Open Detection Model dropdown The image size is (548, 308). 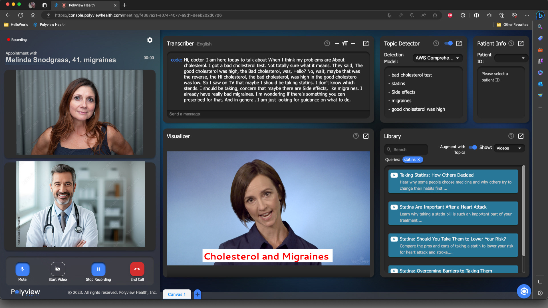point(437,58)
